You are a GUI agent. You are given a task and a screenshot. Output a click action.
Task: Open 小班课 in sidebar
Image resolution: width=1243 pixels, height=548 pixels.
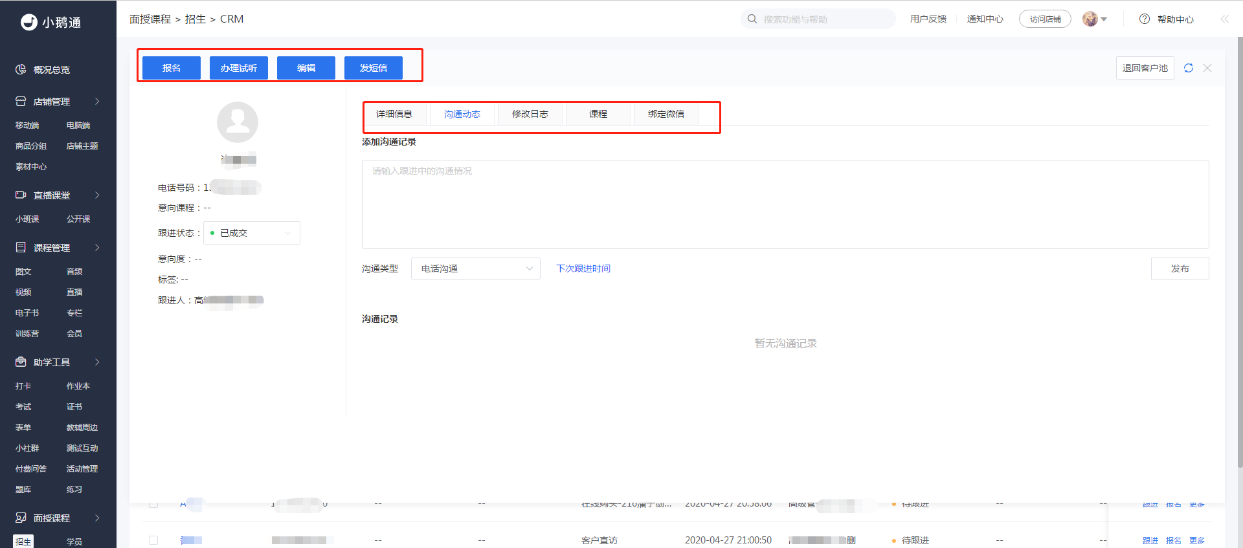coord(27,219)
